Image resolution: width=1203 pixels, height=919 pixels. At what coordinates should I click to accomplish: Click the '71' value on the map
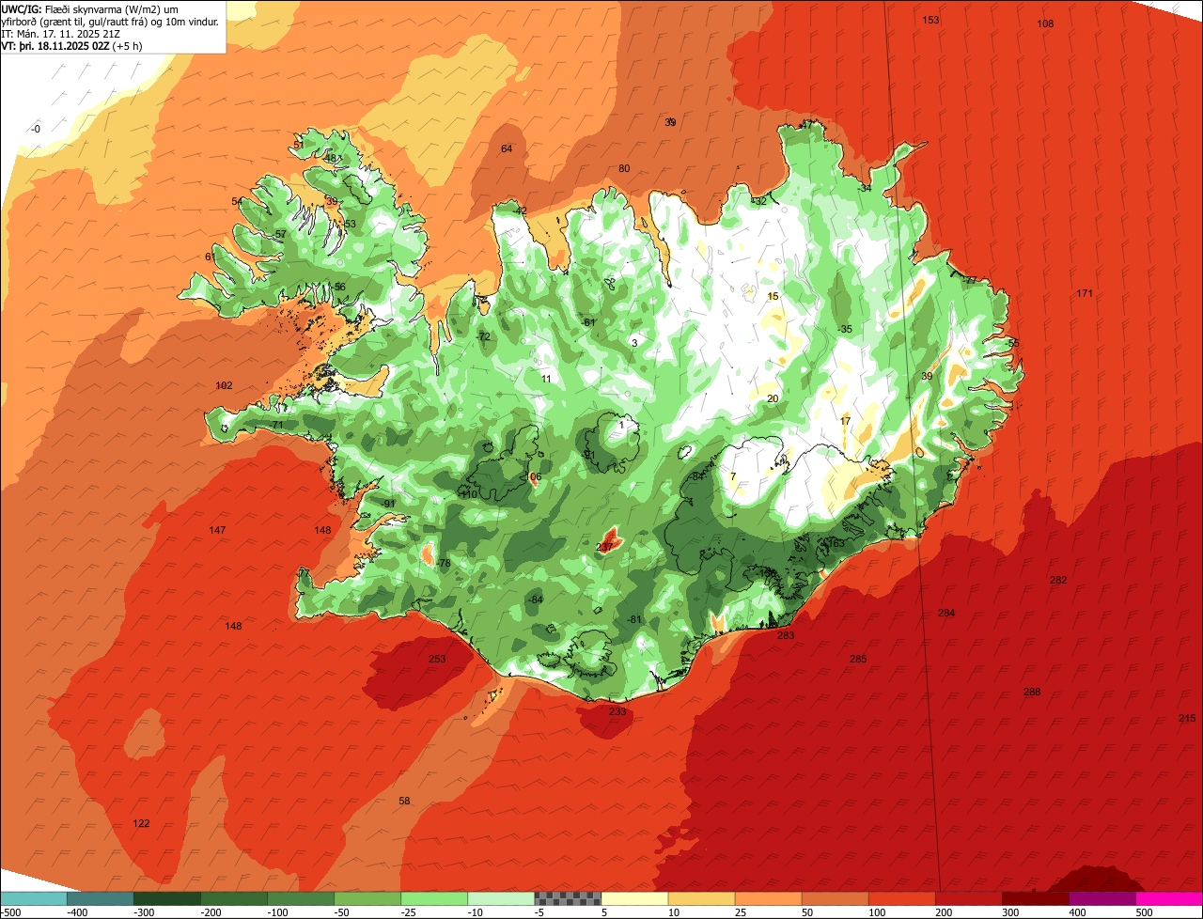(277, 426)
